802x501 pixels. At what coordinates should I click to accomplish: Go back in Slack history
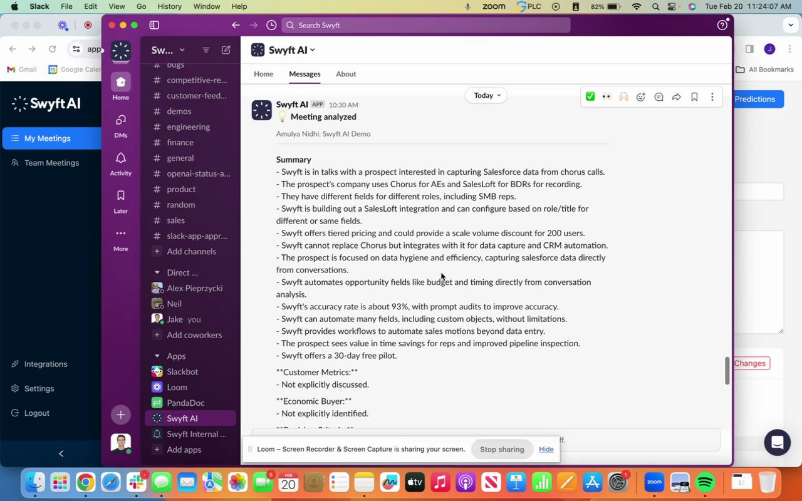(x=236, y=25)
